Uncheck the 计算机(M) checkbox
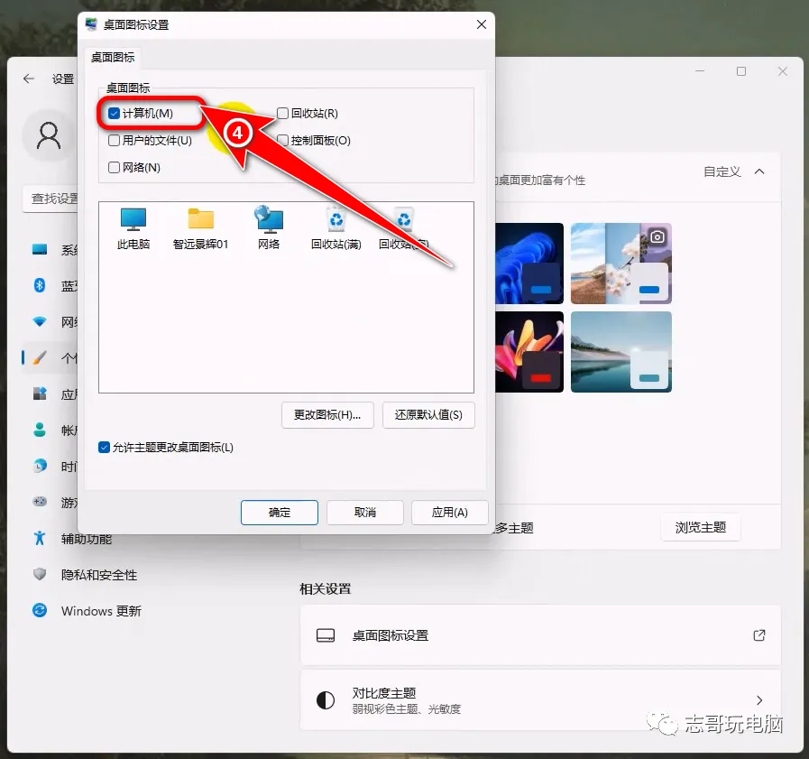The image size is (809, 759). click(x=114, y=114)
